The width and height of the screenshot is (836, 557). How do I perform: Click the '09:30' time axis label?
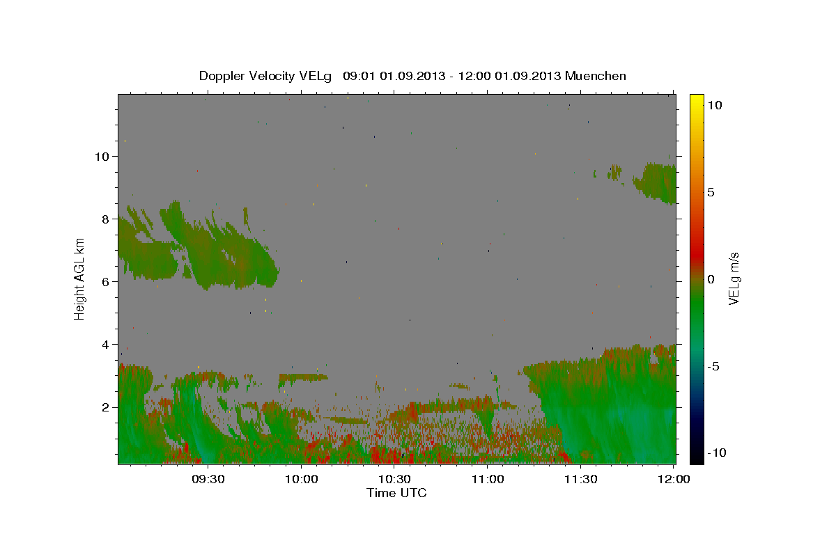pyautogui.click(x=208, y=479)
